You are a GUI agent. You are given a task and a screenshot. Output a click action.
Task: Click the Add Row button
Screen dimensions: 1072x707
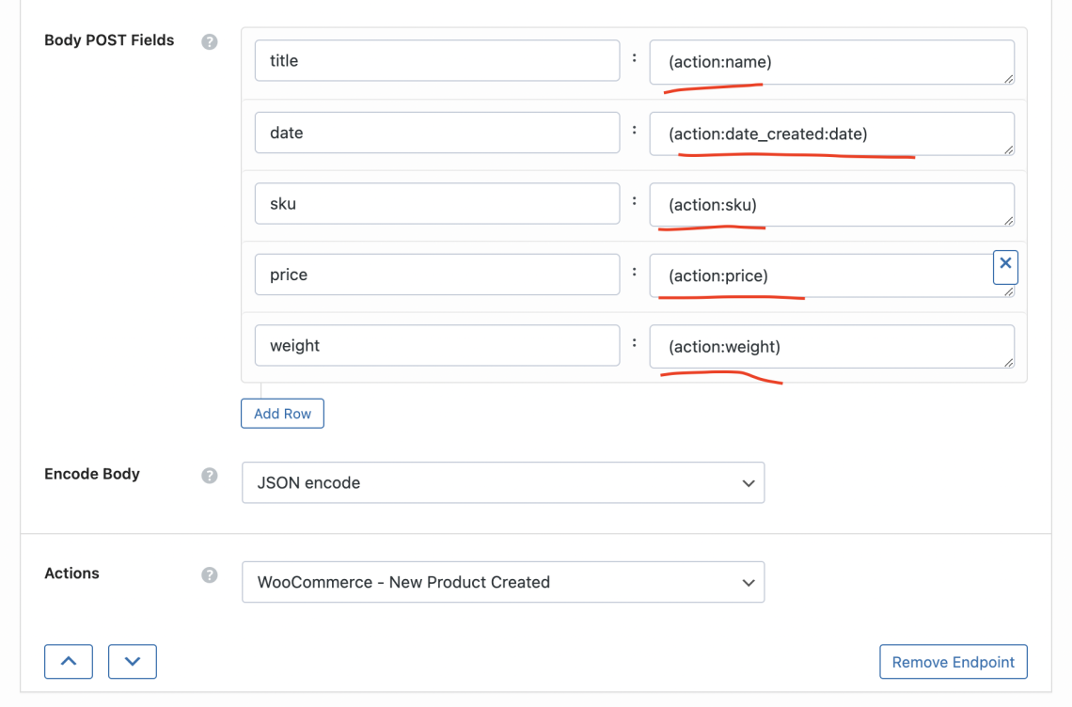point(282,413)
